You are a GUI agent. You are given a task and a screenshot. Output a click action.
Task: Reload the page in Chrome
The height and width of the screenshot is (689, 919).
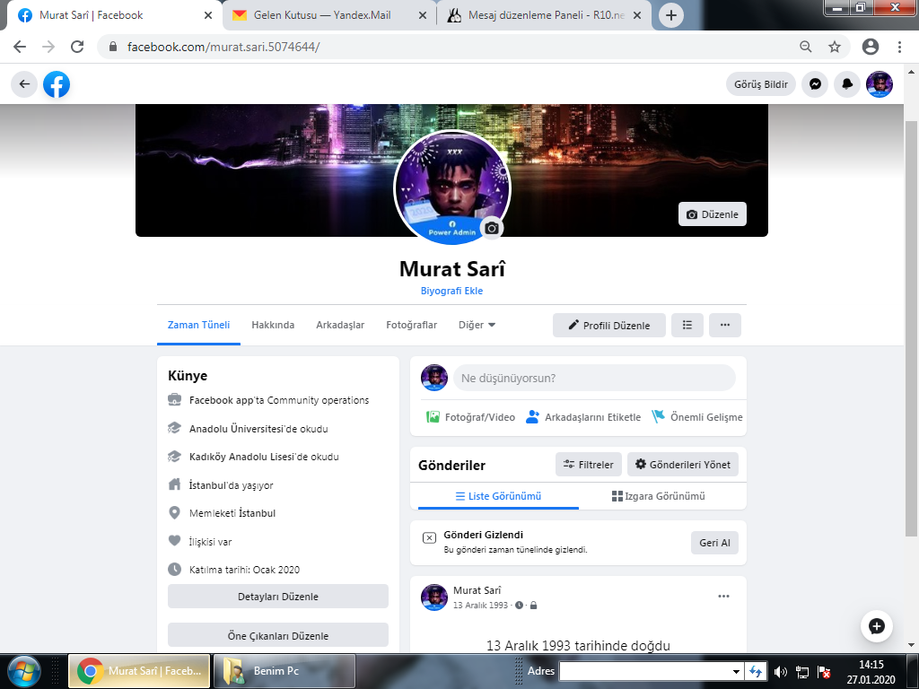click(x=77, y=47)
